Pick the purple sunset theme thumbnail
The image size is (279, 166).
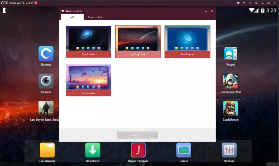pos(88,77)
